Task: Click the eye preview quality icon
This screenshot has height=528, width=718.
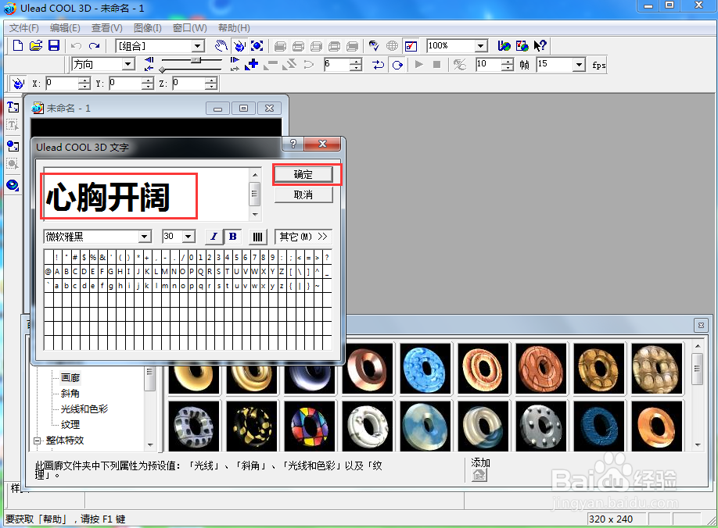Action: (374, 46)
